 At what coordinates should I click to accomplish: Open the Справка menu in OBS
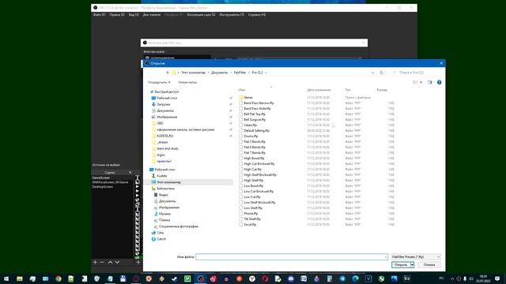coord(257,15)
